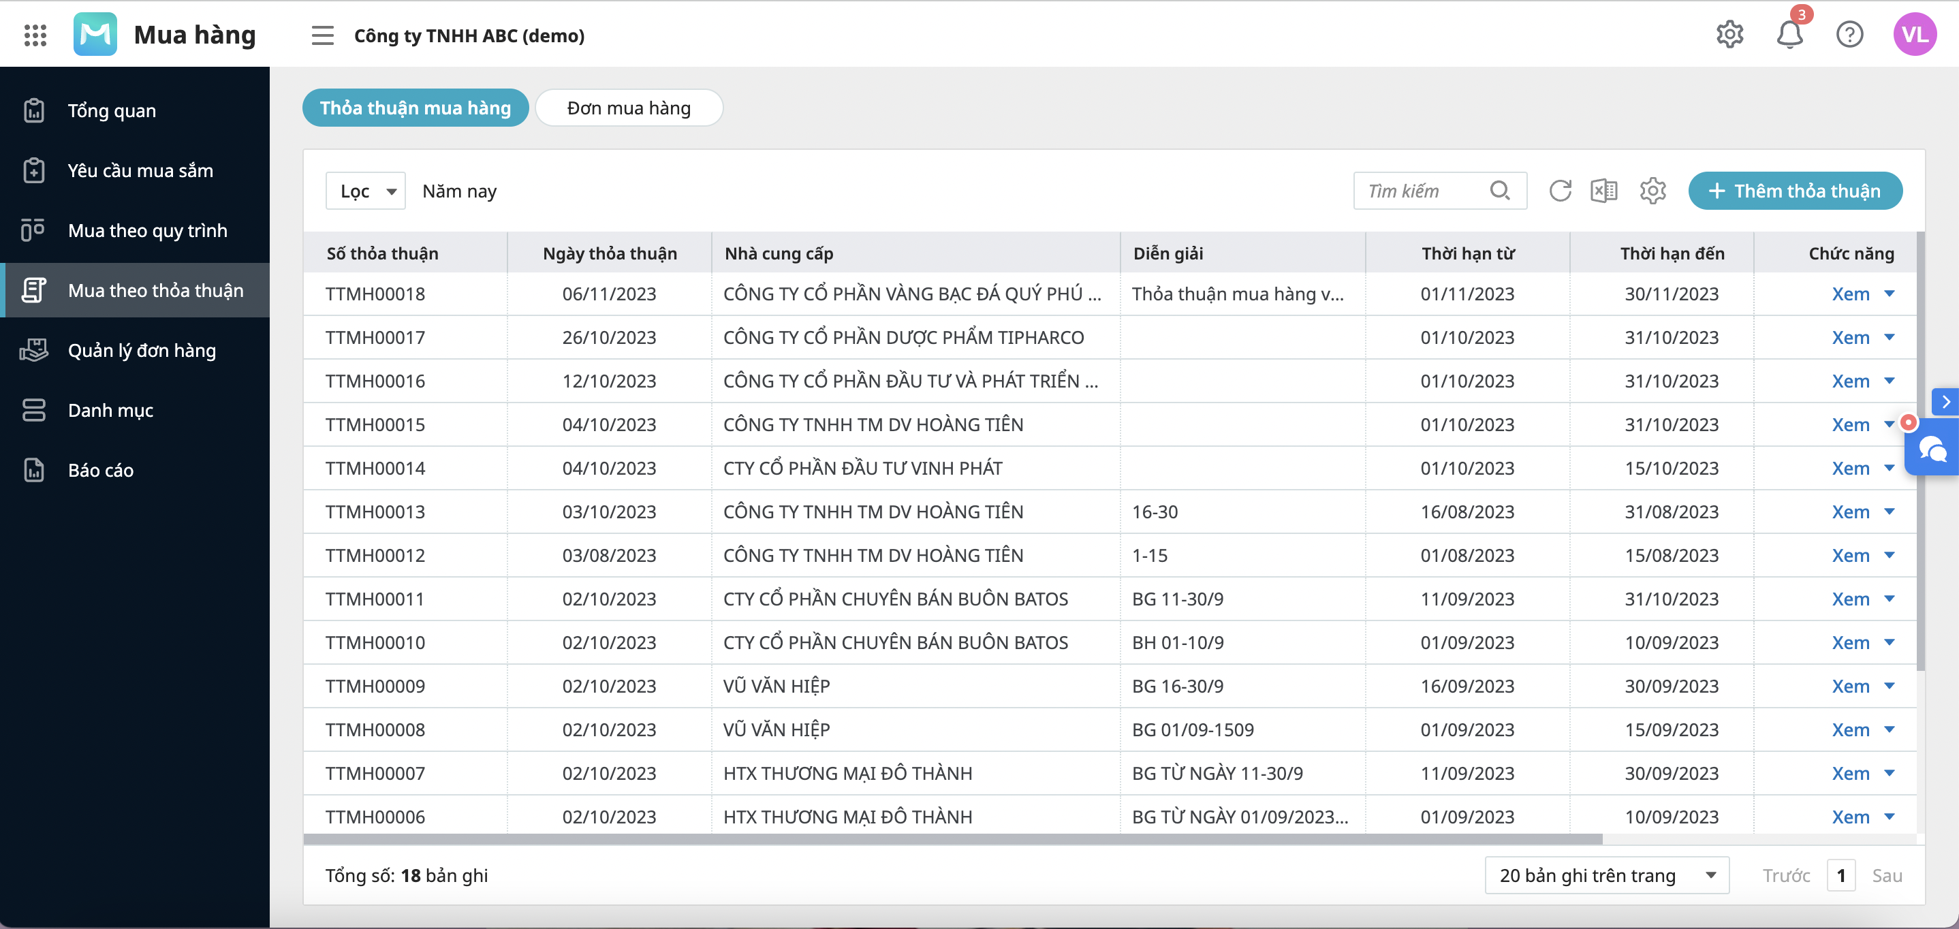Open the notifications bell
This screenshot has height=929, width=1959.
(1789, 34)
